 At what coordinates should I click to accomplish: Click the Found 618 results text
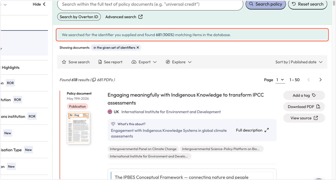[x=74, y=80]
